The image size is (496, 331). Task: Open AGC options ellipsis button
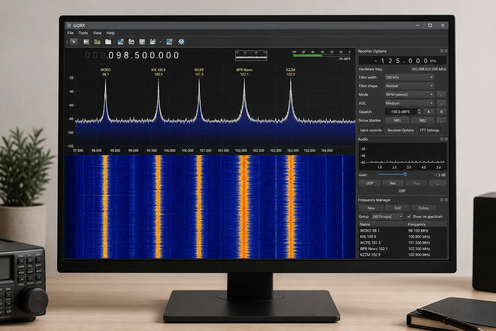[x=441, y=103]
